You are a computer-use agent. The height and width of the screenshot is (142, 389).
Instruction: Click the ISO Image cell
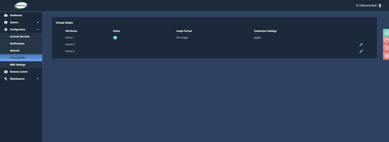[x=182, y=38]
